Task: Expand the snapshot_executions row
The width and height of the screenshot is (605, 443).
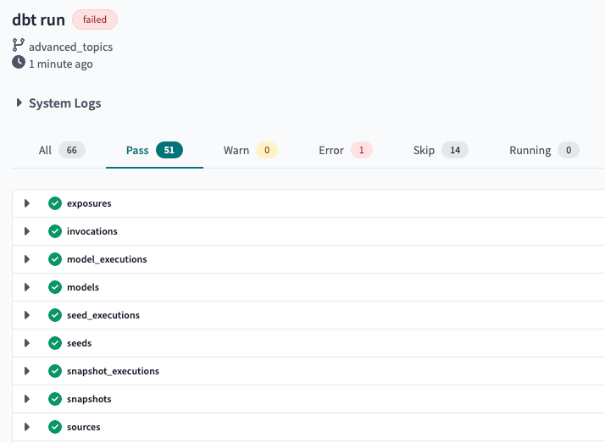Action: pos(26,371)
